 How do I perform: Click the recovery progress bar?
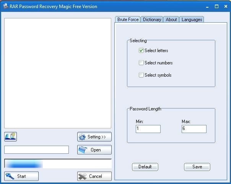[x=58, y=164]
